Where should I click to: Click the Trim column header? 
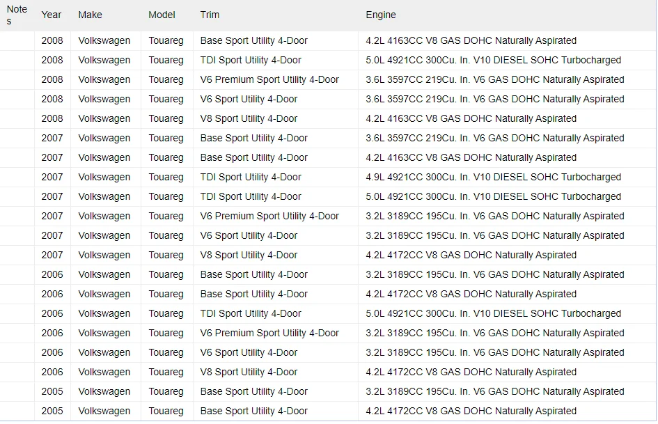click(210, 15)
